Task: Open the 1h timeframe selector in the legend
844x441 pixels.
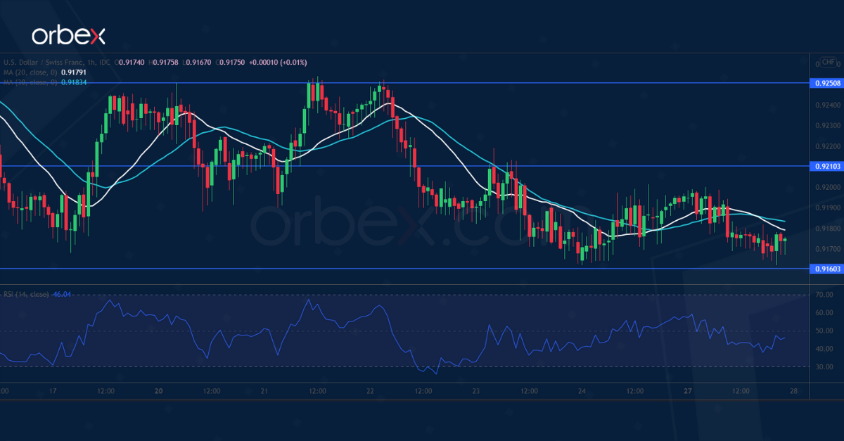Action: 89,62
